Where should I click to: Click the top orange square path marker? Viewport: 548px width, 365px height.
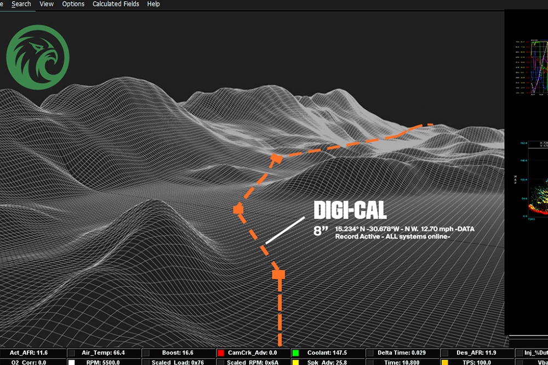[277, 158]
